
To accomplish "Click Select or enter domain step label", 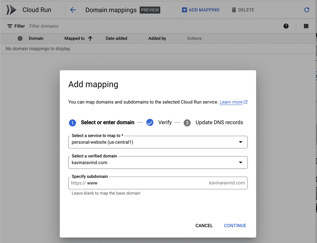I will tap(107, 123).
